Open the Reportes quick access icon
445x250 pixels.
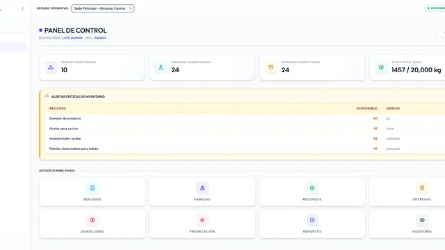point(312,220)
